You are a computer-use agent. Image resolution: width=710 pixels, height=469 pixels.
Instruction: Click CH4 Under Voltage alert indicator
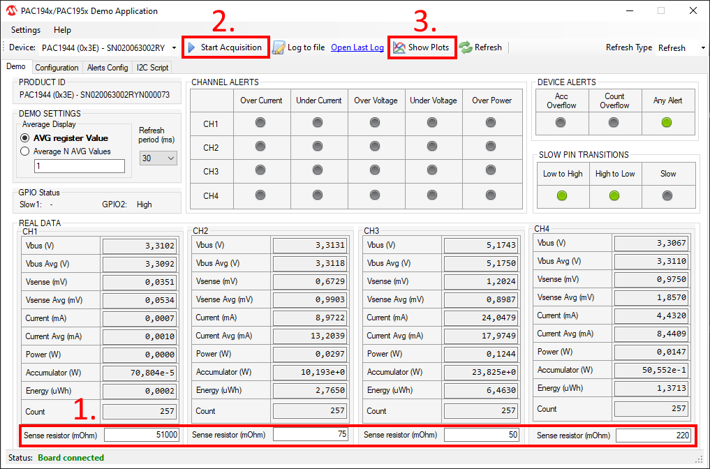[432, 195]
